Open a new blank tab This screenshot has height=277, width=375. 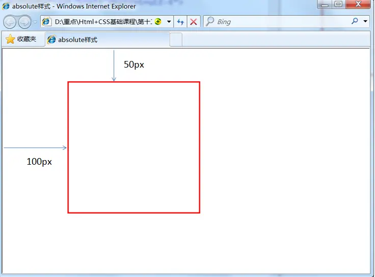click(x=176, y=40)
